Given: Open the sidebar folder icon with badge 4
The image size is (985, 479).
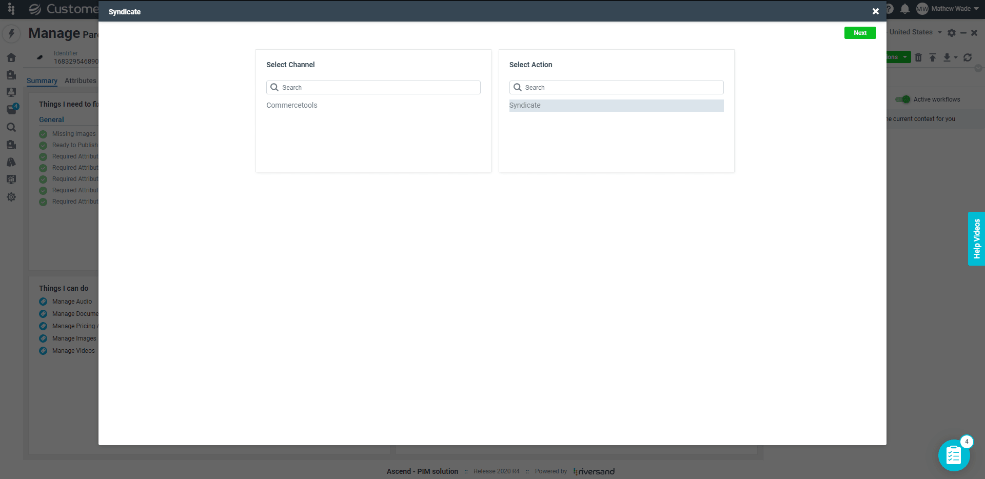Looking at the screenshot, I should 11,109.
